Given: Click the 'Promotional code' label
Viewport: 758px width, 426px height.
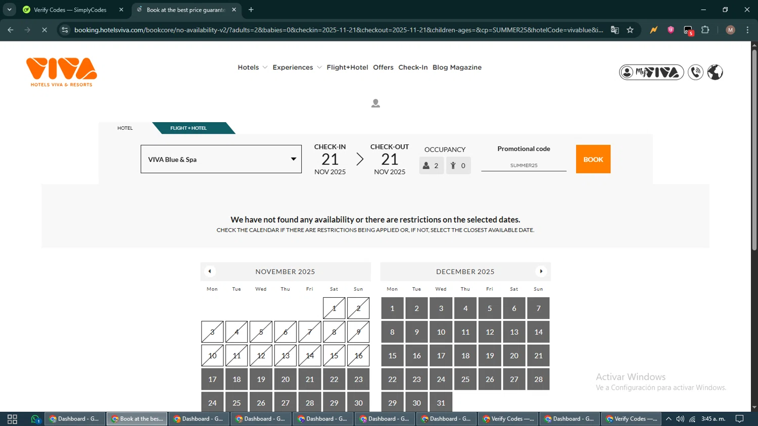Looking at the screenshot, I should (x=524, y=149).
